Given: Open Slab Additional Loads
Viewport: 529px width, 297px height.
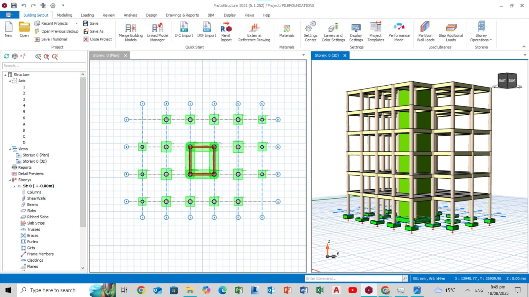Looking at the screenshot, I should coord(451,31).
